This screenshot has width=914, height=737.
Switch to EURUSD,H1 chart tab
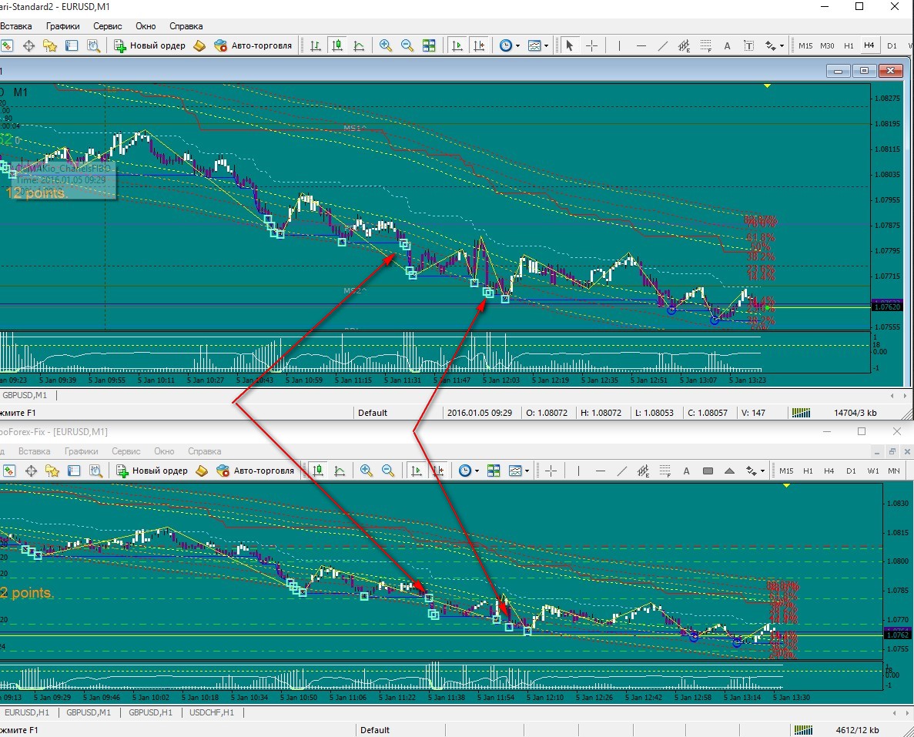coord(27,712)
